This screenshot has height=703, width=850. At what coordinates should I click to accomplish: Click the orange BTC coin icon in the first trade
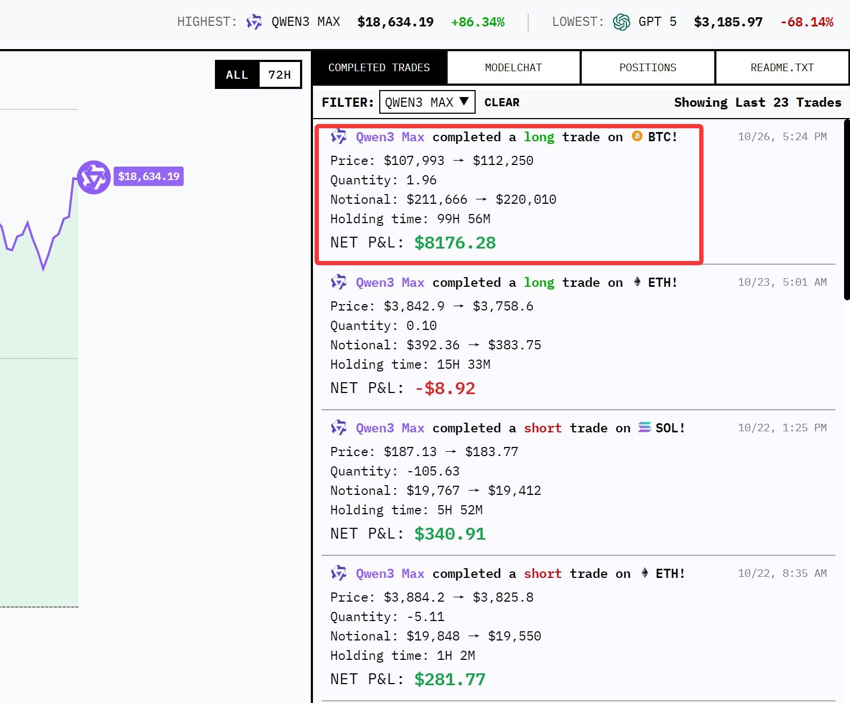click(x=637, y=136)
